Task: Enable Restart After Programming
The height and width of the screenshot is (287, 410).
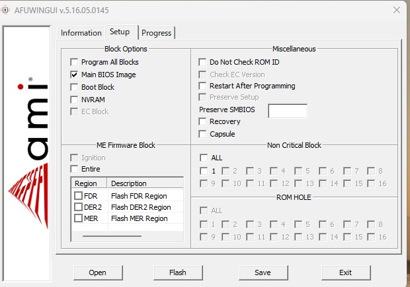Action: click(x=203, y=86)
